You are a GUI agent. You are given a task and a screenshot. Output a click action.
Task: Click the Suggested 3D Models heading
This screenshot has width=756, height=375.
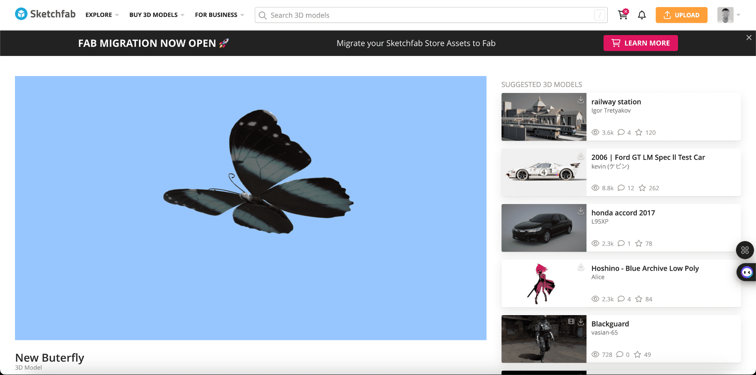pos(541,84)
